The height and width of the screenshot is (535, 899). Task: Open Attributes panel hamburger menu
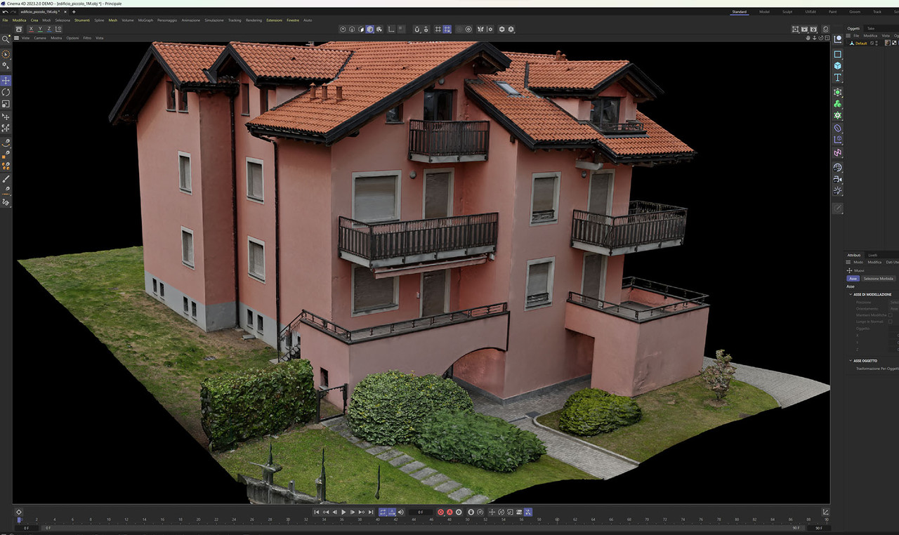coord(848,262)
